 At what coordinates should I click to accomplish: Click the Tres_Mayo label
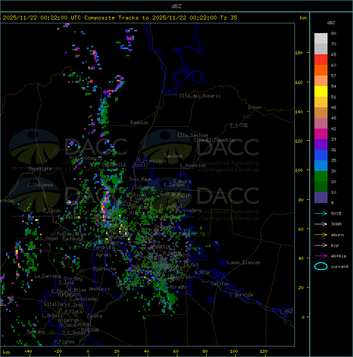click(140, 179)
